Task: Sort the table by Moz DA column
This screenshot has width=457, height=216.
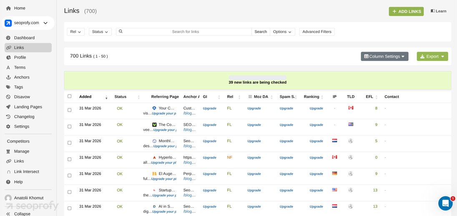Action: tap(261, 97)
